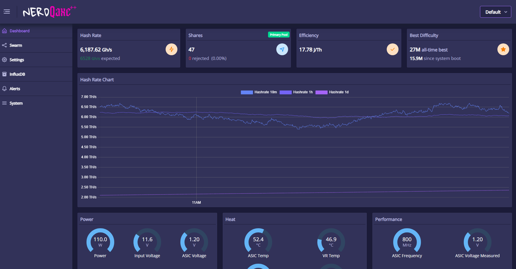Click the chevron arrow on Default dropdown
This screenshot has height=269, width=516.
click(506, 12)
